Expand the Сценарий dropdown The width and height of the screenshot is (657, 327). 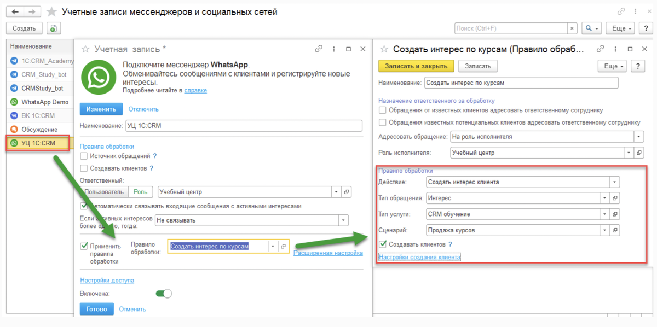tap(604, 231)
